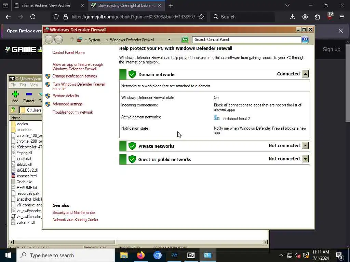Open the Firefox extensions puzzle icon
Image resolution: width=350 pixels, height=262 pixels.
tap(317, 17)
